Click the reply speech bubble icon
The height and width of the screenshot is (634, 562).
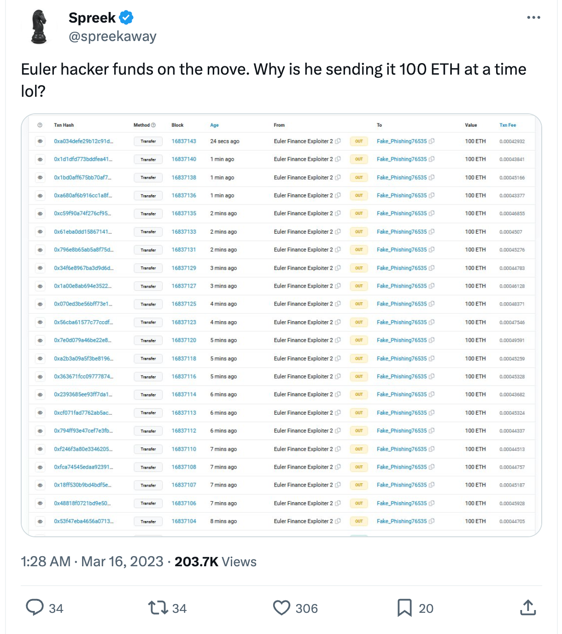(x=35, y=608)
